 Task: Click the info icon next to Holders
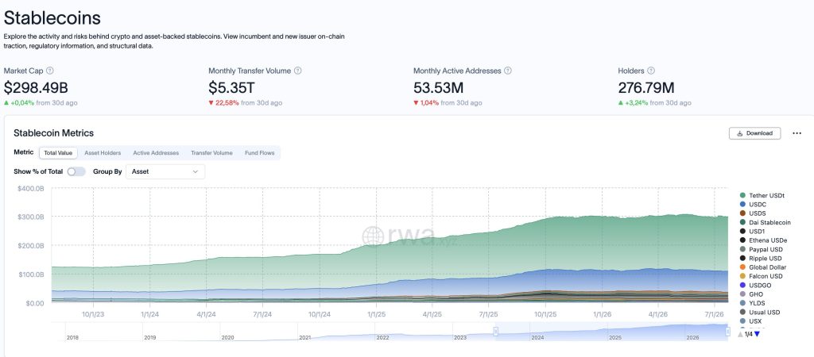(651, 71)
